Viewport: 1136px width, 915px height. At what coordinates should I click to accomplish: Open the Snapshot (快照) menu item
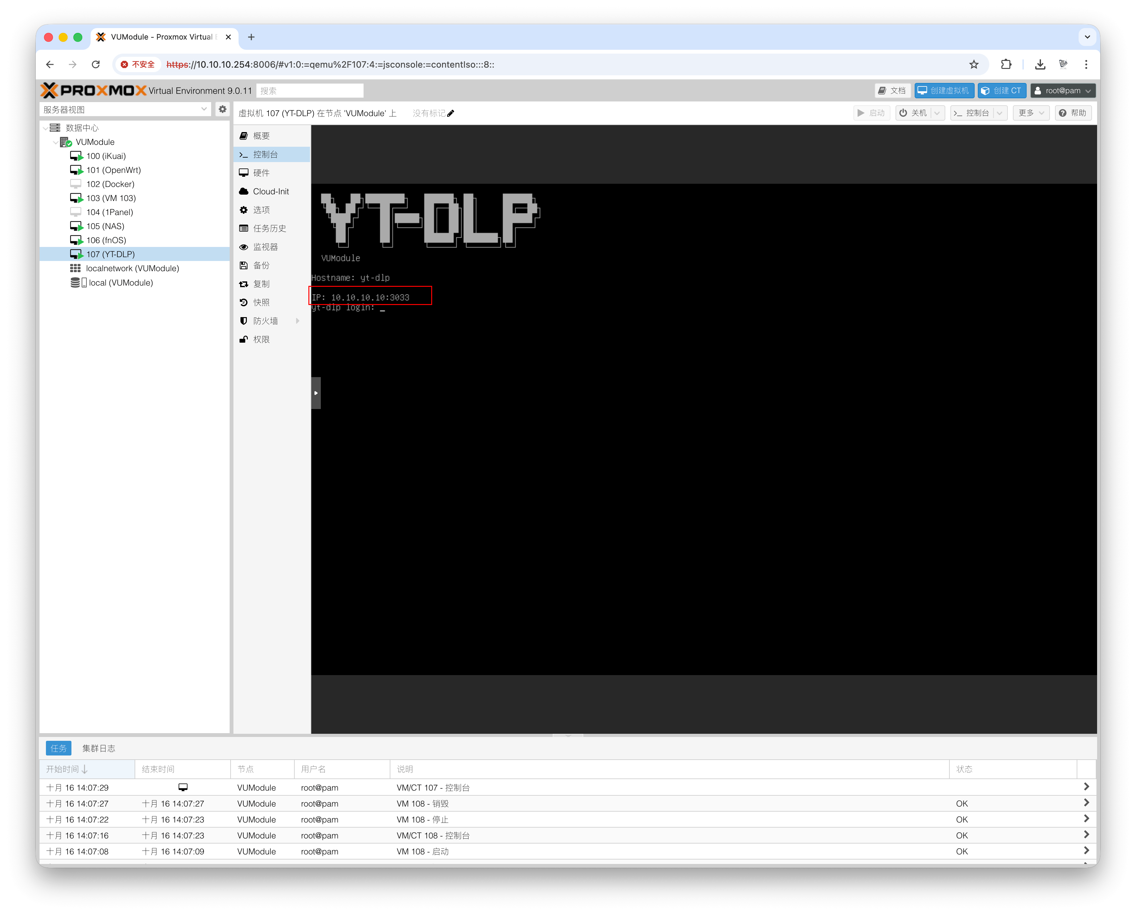click(261, 302)
